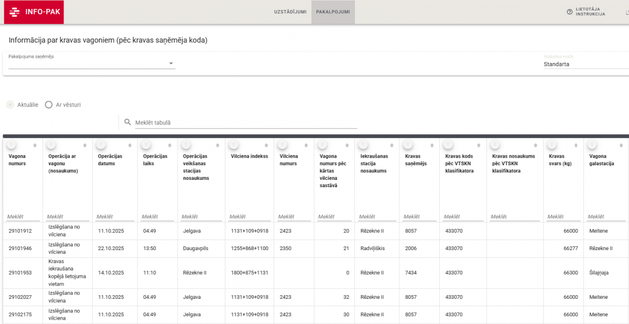Screen dimensions: 629x324
Task: Click the help icon beside Lietotāja instrukcija
Action: (569, 12)
